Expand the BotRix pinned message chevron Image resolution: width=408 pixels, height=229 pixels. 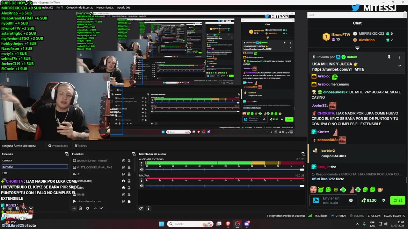pos(400,66)
